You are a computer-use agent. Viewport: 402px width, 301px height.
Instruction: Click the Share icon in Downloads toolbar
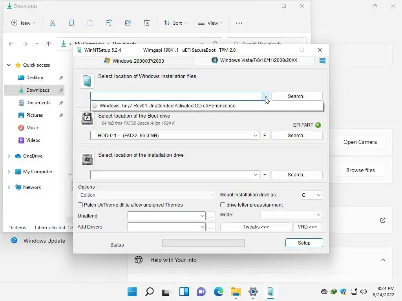point(128,23)
